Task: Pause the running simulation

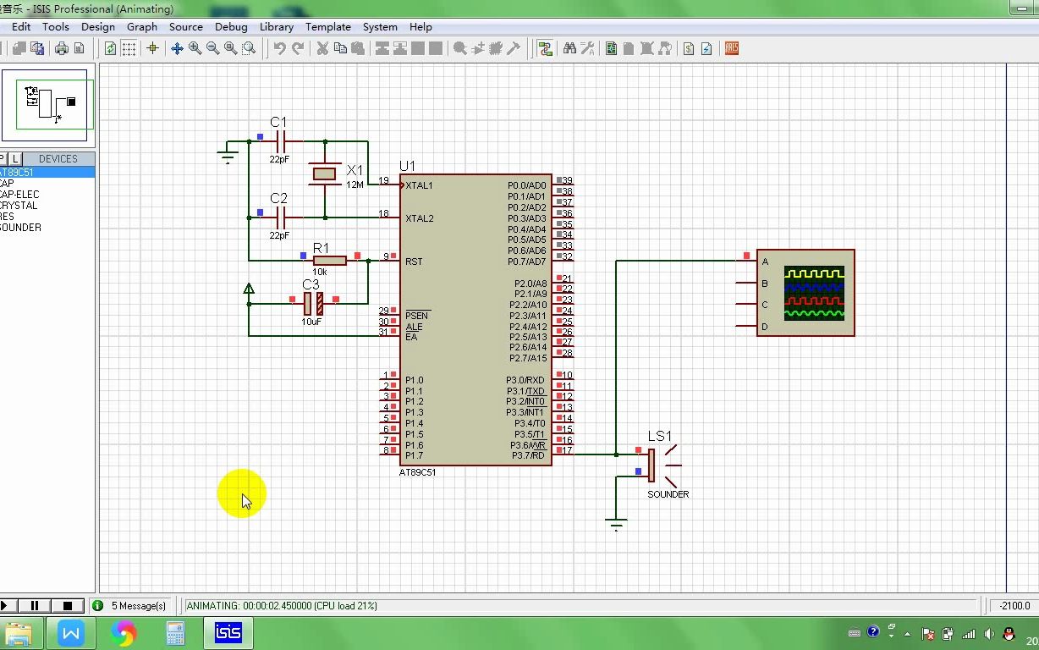Action: pyautogui.click(x=36, y=605)
